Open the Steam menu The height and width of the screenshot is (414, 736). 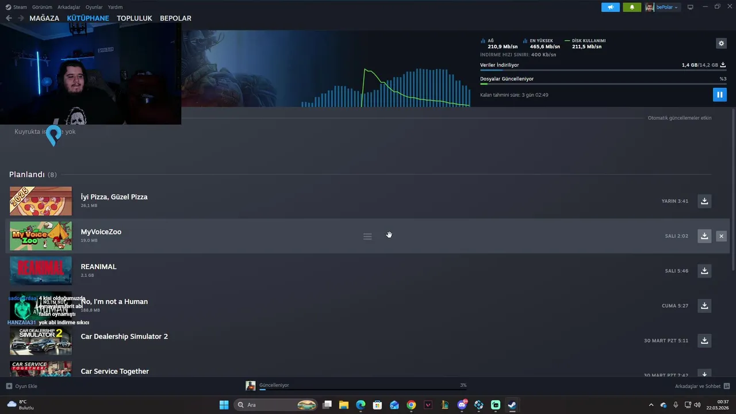pyautogui.click(x=16, y=7)
